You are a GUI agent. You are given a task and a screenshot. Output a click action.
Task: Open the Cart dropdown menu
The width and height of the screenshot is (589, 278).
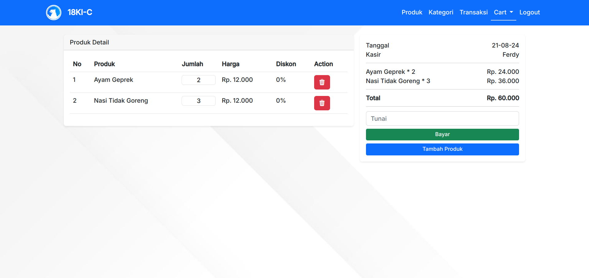(503, 12)
